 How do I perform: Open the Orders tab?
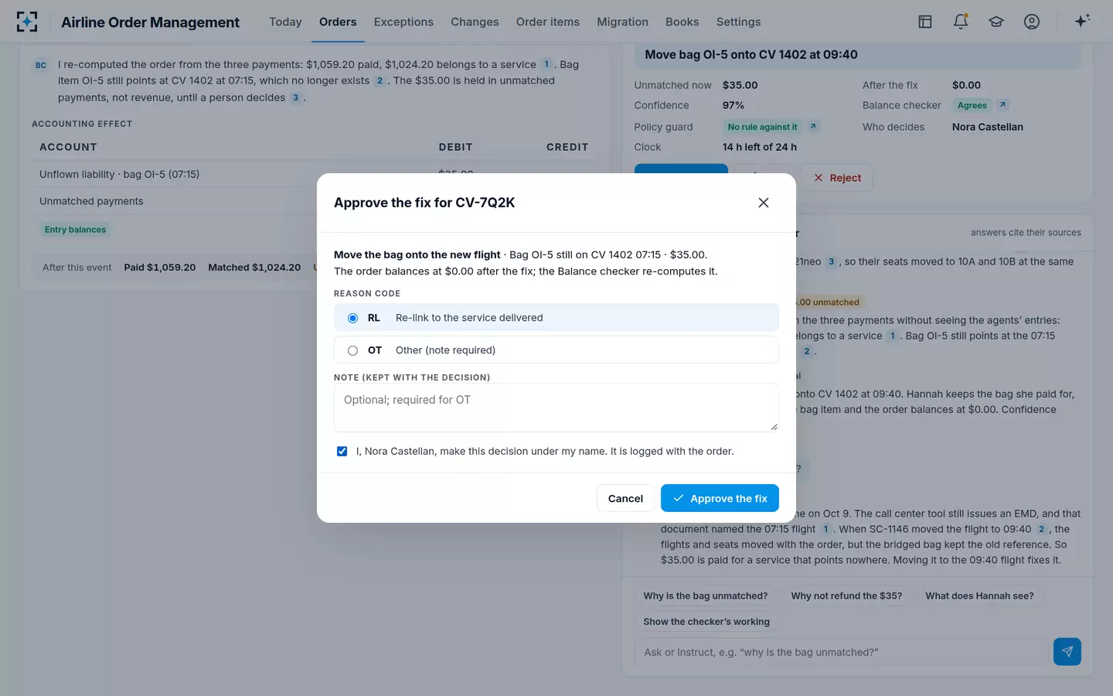[x=338, y=22]
